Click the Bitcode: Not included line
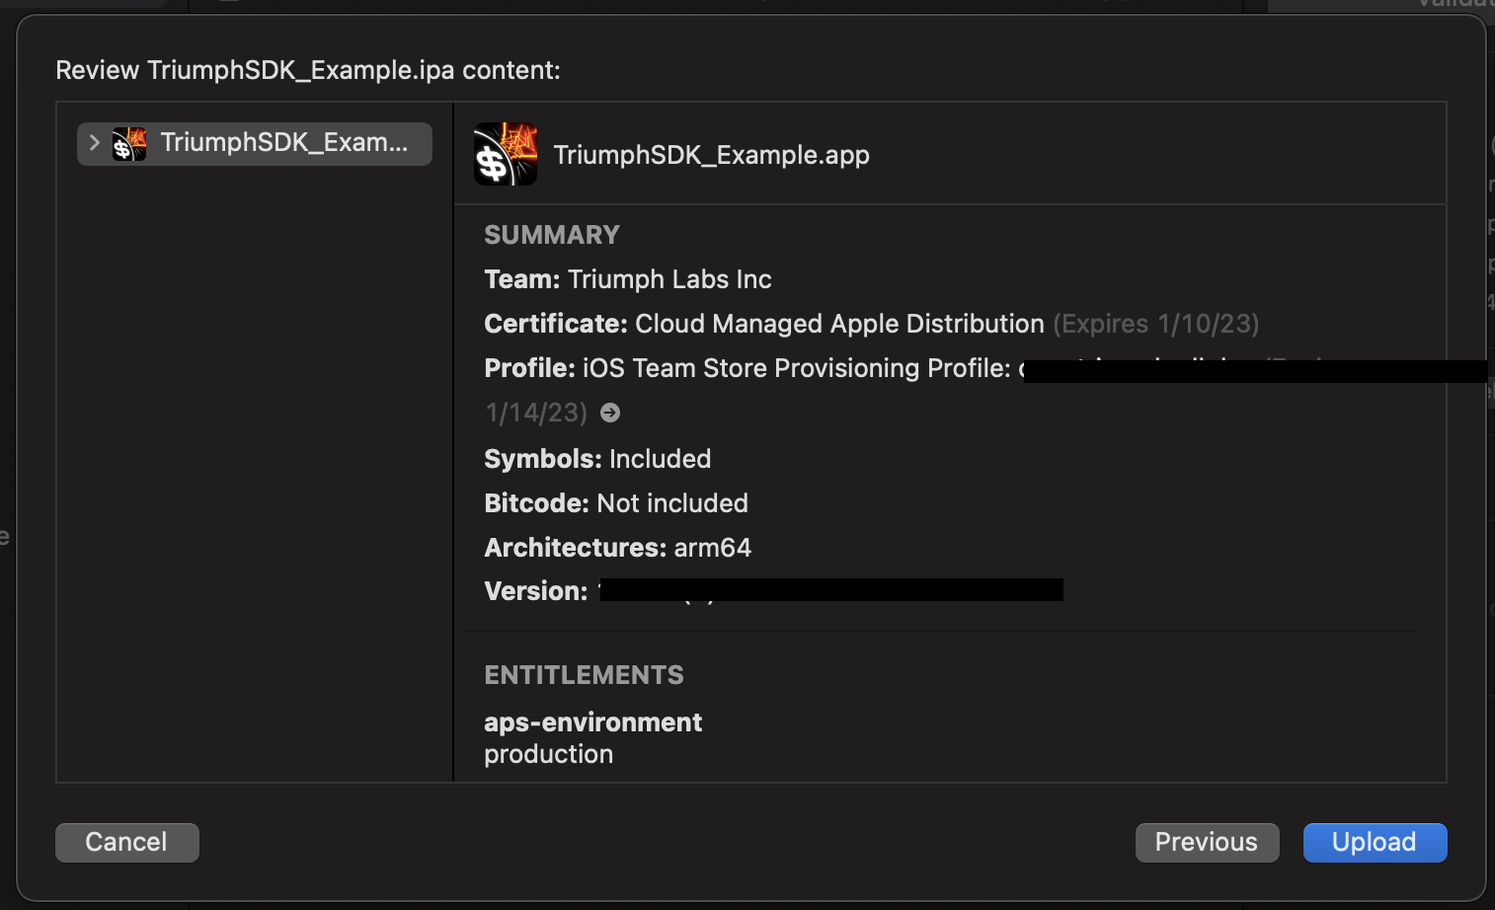This screenshot has width=1495, height=910. [x=616, y=503]
